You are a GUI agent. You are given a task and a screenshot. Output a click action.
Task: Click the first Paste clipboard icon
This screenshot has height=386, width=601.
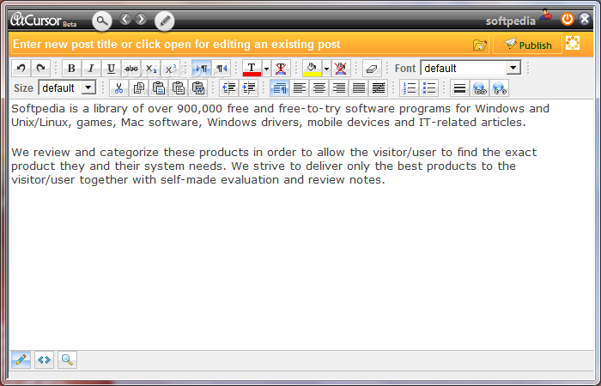point(159,88)
